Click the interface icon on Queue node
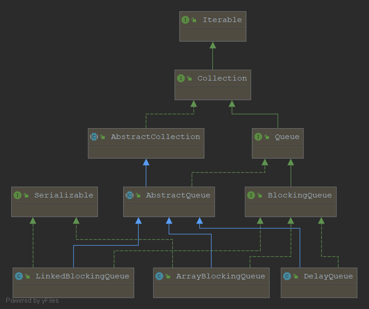Viewport: 369px width, 309px height. click(x=258, y=137)
